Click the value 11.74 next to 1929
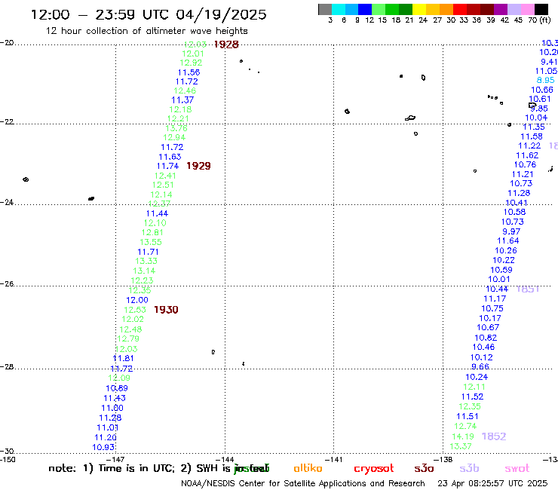Viewport: 558px width, 490px height. (x=167, y=166)
